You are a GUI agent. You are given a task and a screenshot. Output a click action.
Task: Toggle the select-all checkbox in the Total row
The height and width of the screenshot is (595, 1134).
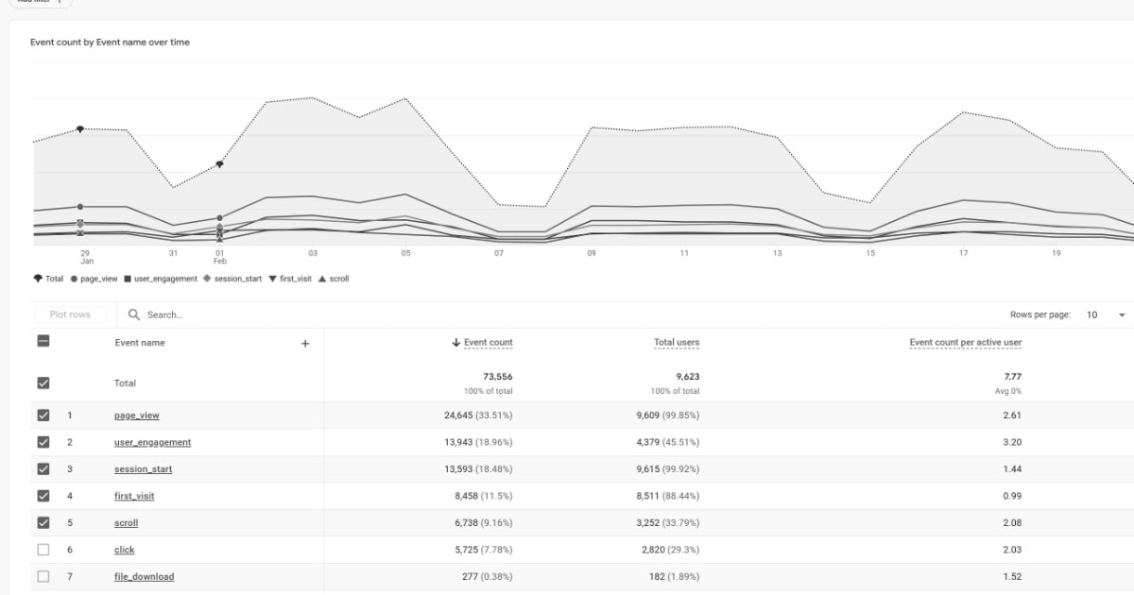coord(43,382)
